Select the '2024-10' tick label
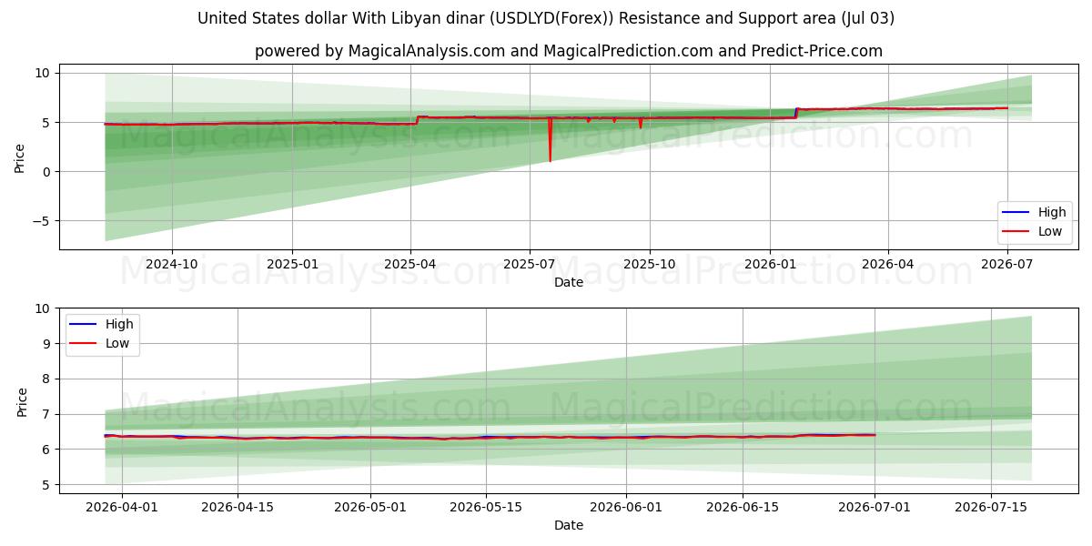The image size is (1092, 546). [x=172, y=264]
